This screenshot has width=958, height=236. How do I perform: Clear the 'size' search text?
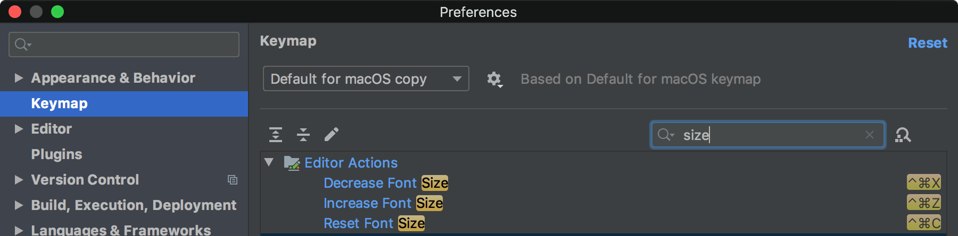point(870,135)
